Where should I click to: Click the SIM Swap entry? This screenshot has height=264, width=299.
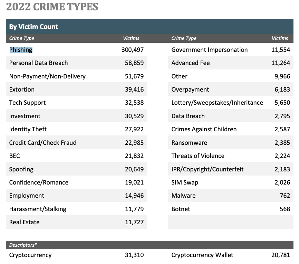(185, 182)
